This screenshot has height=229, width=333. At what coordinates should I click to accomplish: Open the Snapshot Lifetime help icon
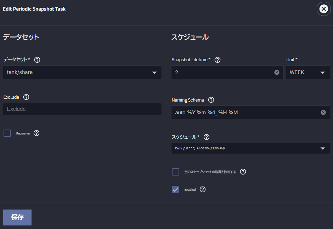click(217, 60)
